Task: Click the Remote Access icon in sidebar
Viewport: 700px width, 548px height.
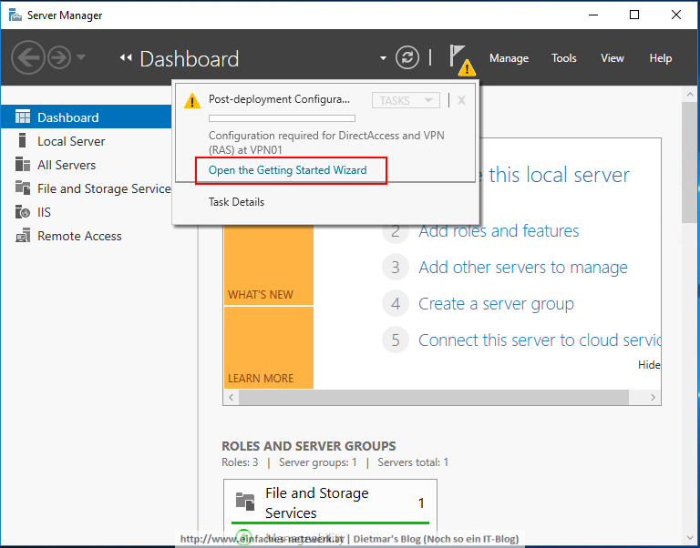Action: click(22, 236)
